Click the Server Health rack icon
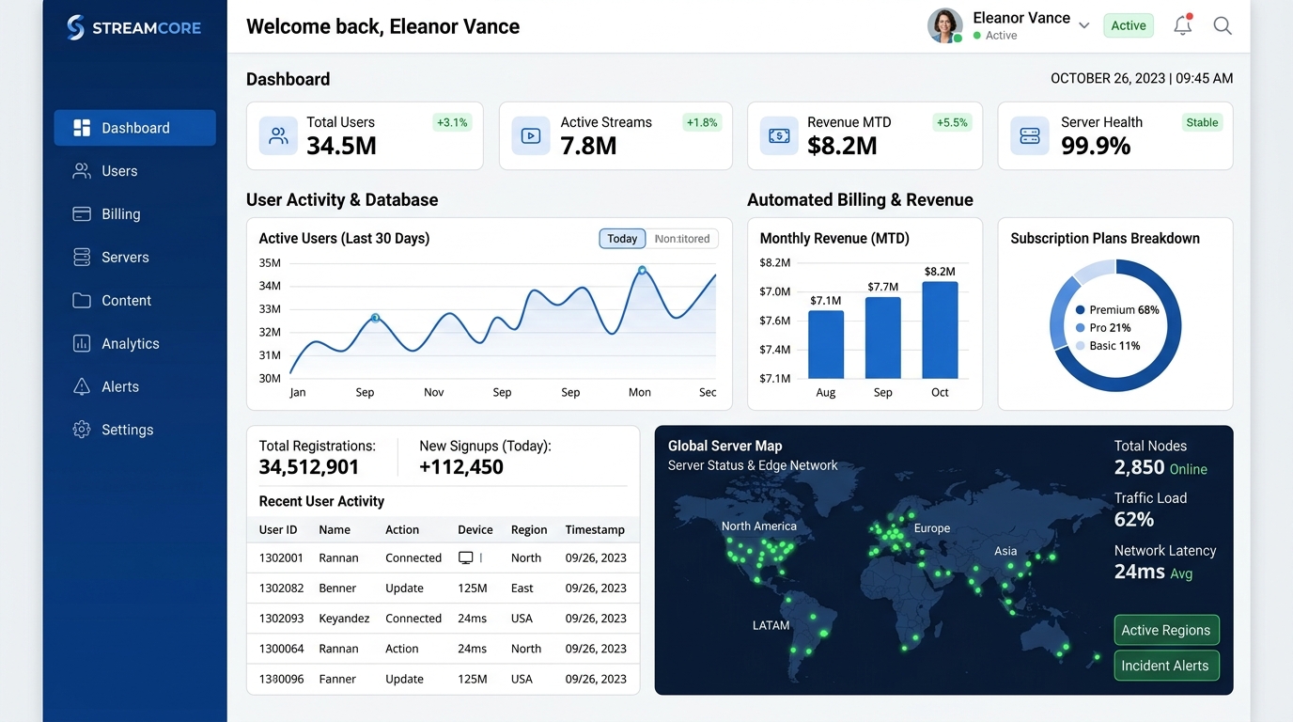Screen dimensions: 1293x722 (1030, 135)
